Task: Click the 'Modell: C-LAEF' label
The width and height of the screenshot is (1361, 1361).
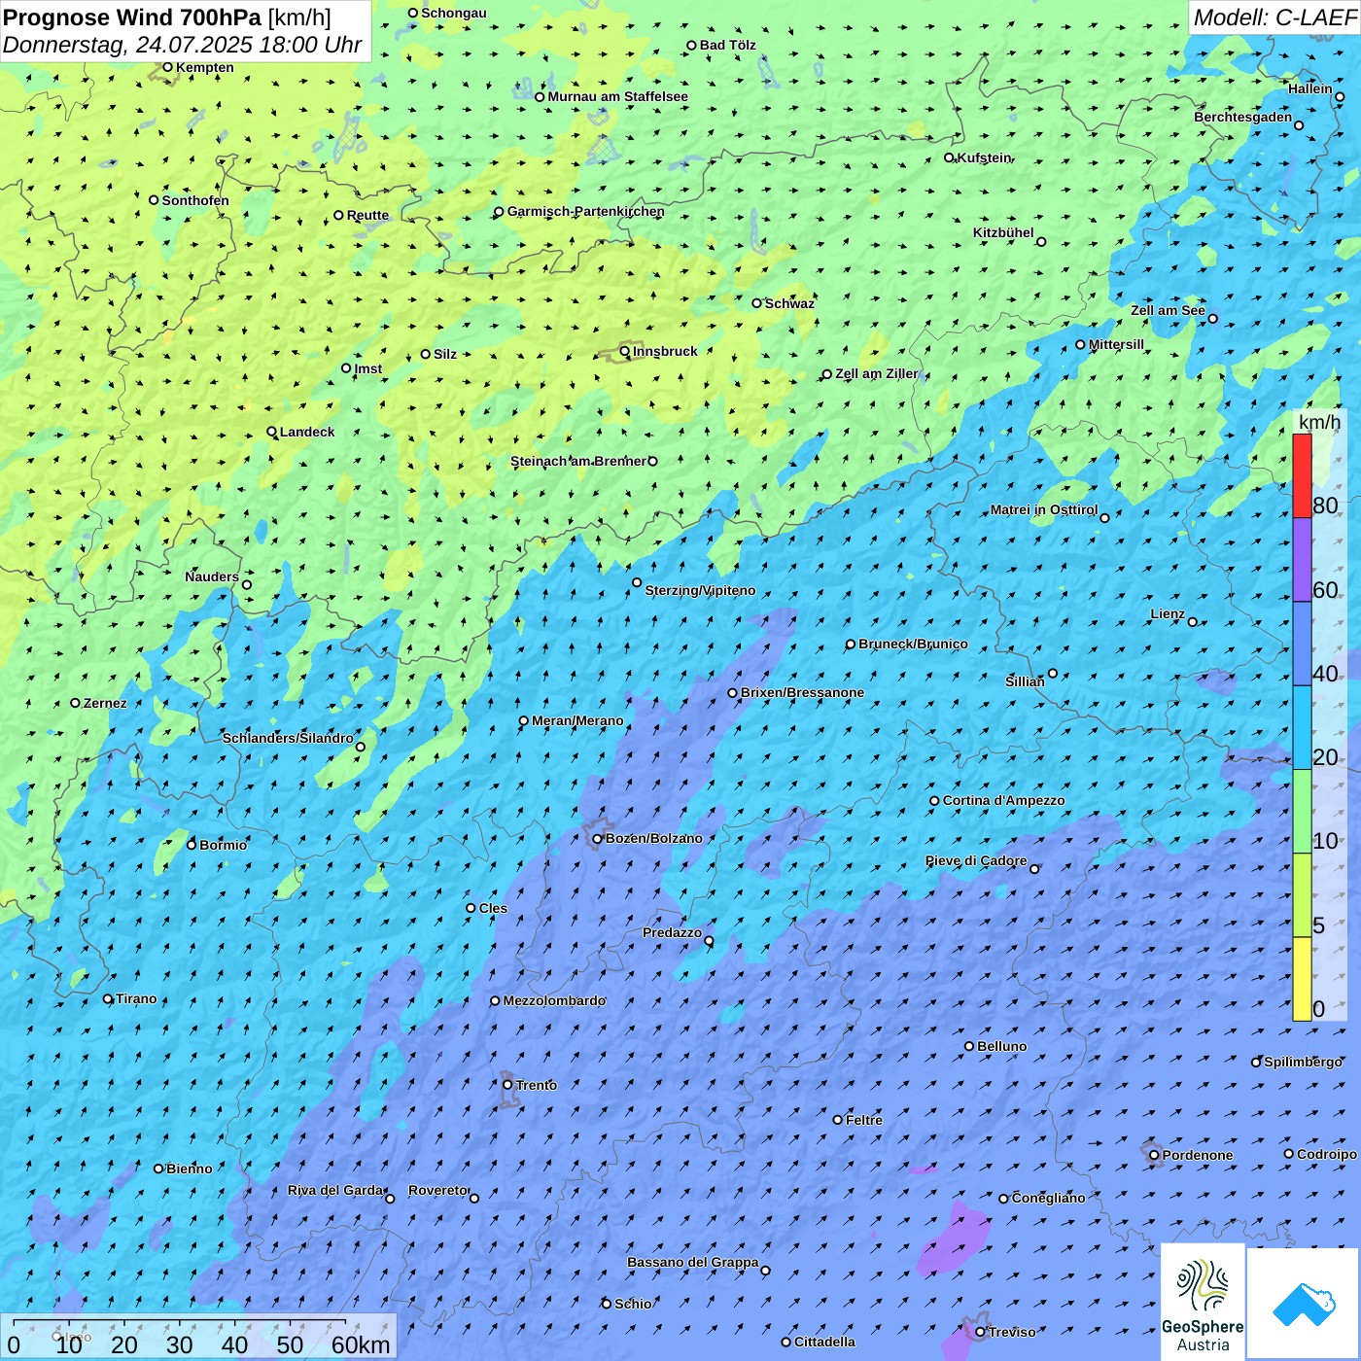Action: pos(1274,17)
